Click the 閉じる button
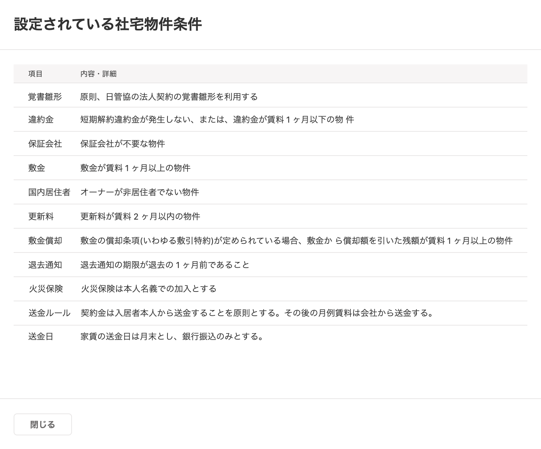541x449 pixels. point(43,424)
